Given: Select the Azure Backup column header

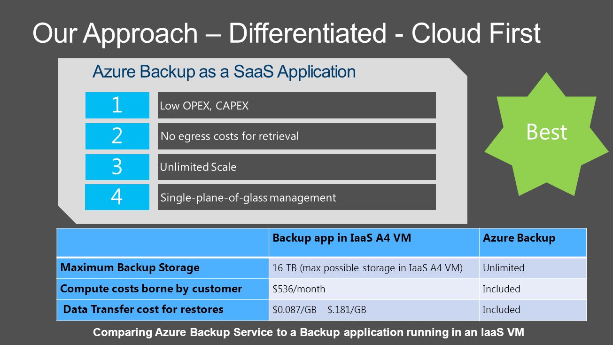Looking at the screenshot, I should coord(533,243).
